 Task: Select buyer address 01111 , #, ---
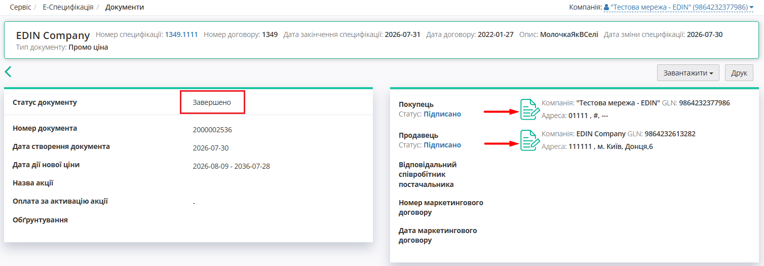point(588,116)
